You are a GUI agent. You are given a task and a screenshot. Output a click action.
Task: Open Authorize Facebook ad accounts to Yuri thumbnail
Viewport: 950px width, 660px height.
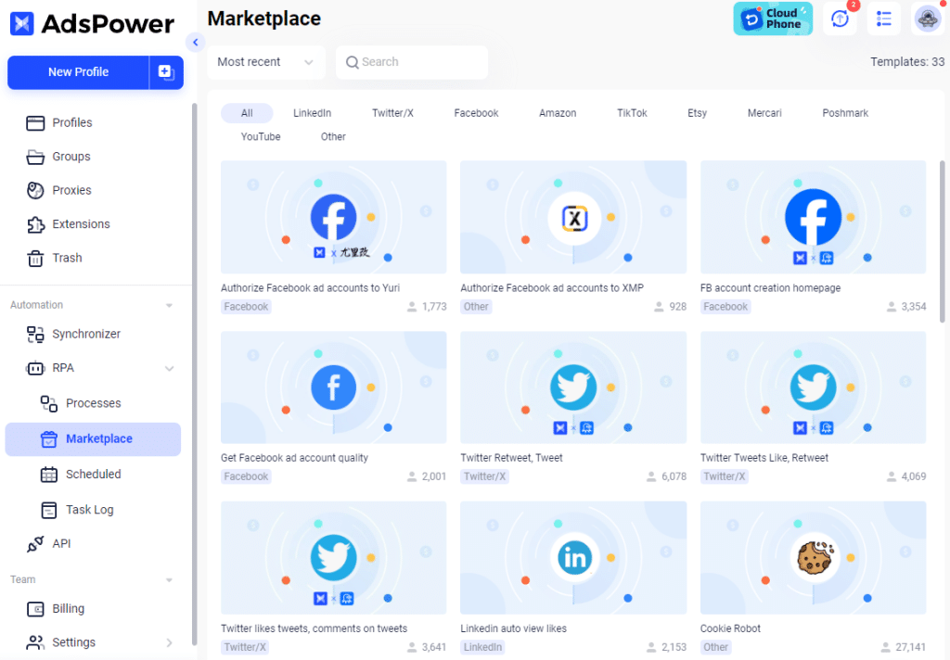334,217
